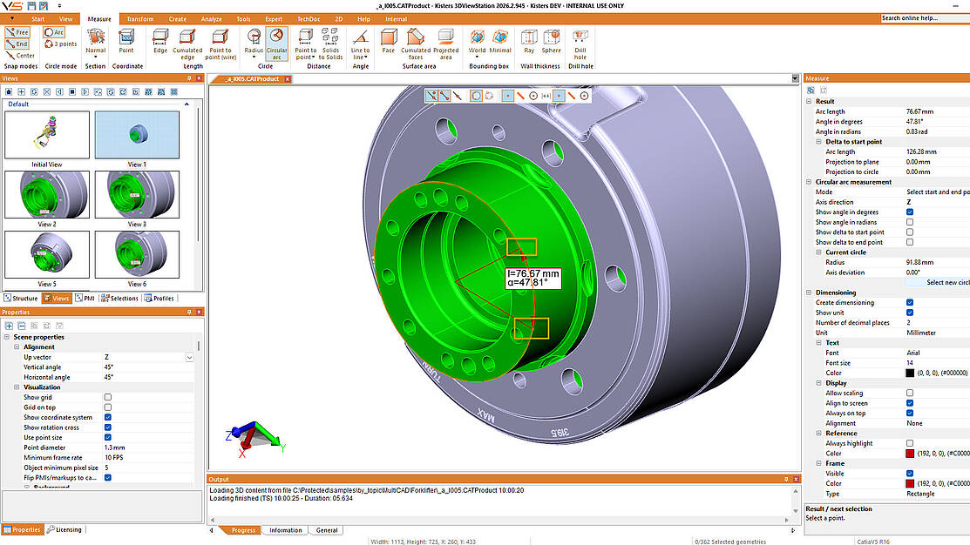This screenshot has height=545, width=970.
Task: Select the Circular arc measurement tool
Action: (x=276, y=44)
